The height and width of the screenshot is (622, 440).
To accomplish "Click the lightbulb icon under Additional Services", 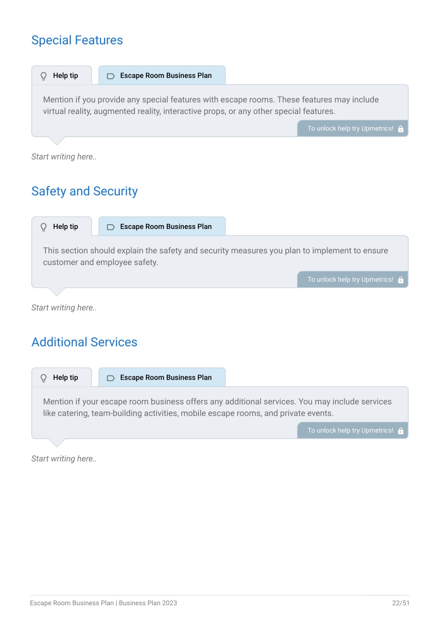I will point(43,378).
